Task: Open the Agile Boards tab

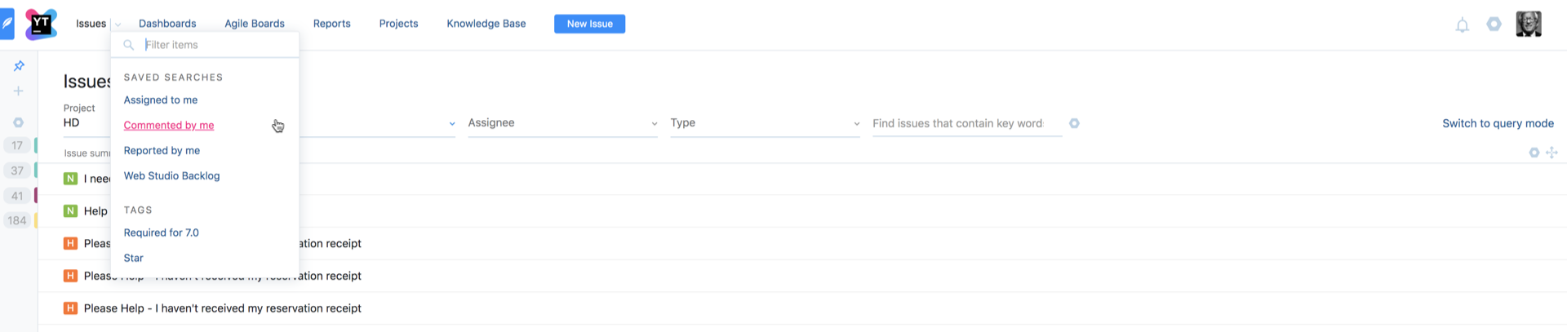Action: tap(255, 24)
